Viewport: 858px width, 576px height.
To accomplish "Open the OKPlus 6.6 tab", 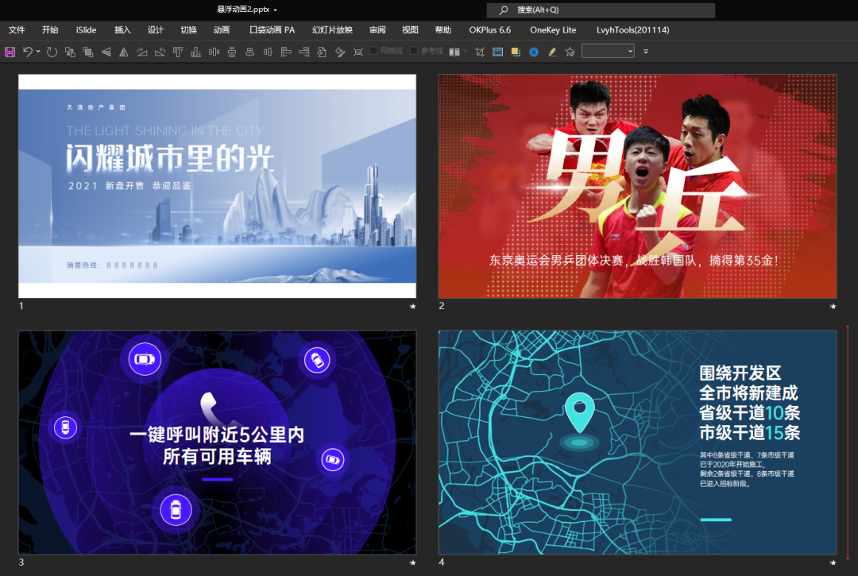I will (489, 30).
